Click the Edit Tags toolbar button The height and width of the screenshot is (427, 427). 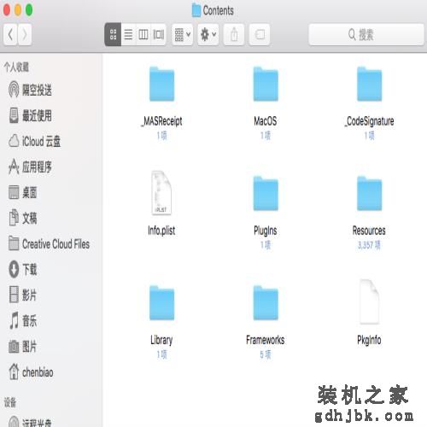(x=260, y=34)
